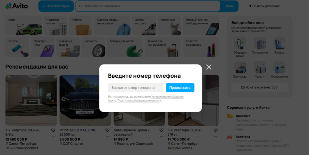Click the price 2 600 000 ₽
The width and height of the screenshot is (309, 155).
(70, 139)
